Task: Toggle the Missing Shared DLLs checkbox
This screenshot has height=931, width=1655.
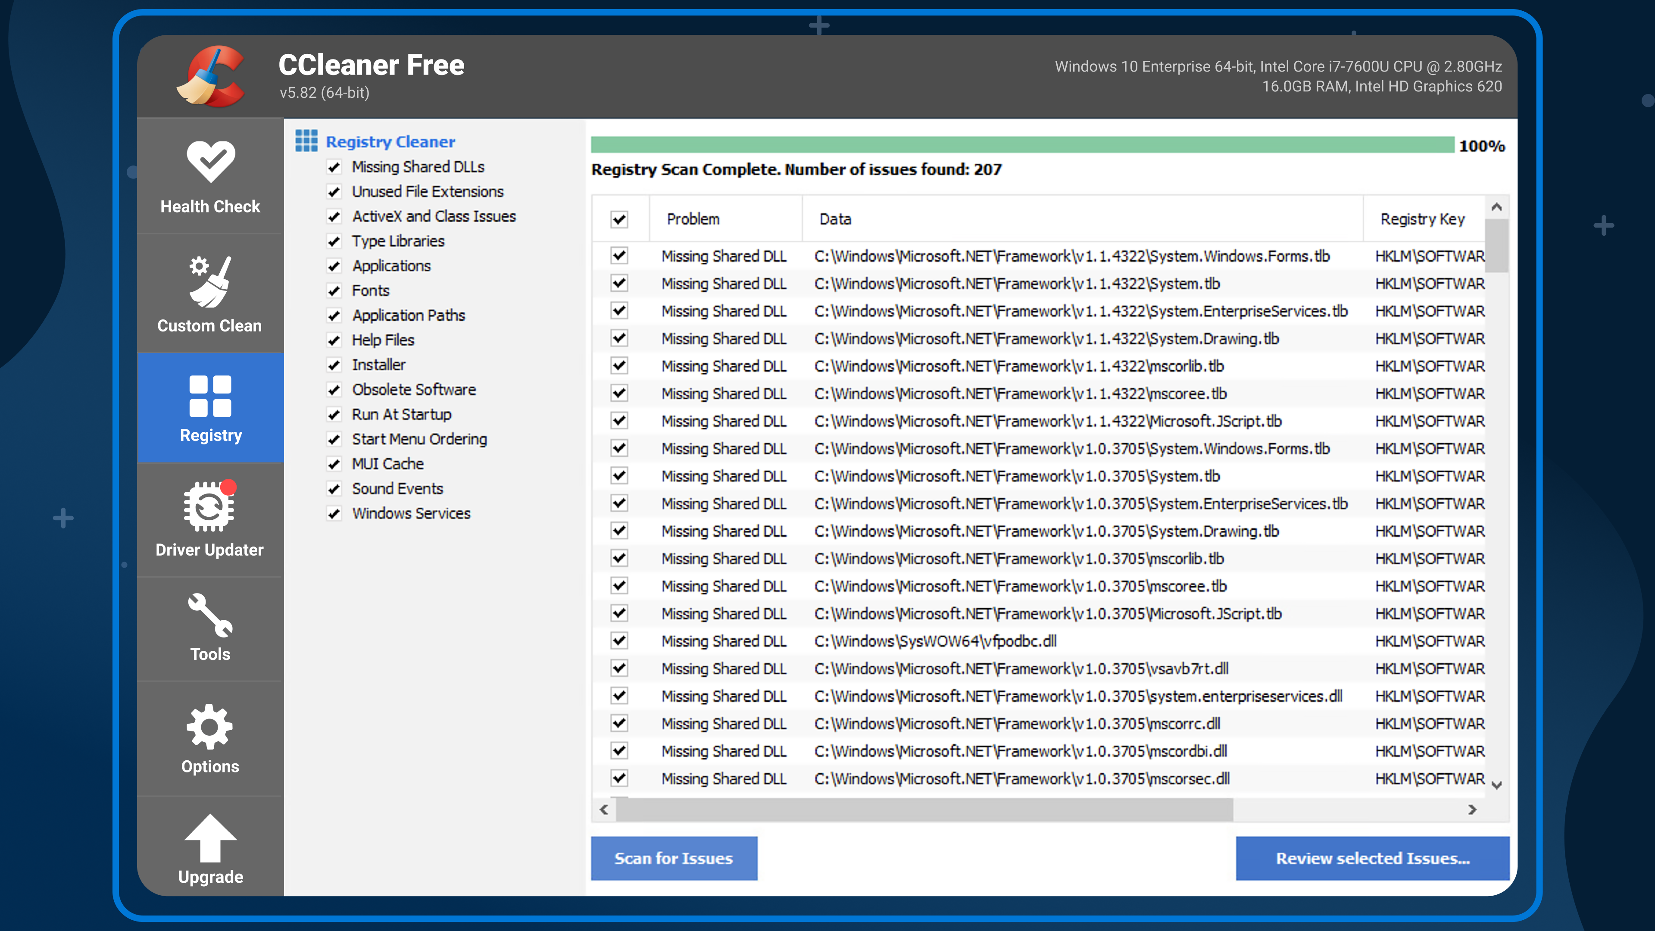Action: click(334, 167)
